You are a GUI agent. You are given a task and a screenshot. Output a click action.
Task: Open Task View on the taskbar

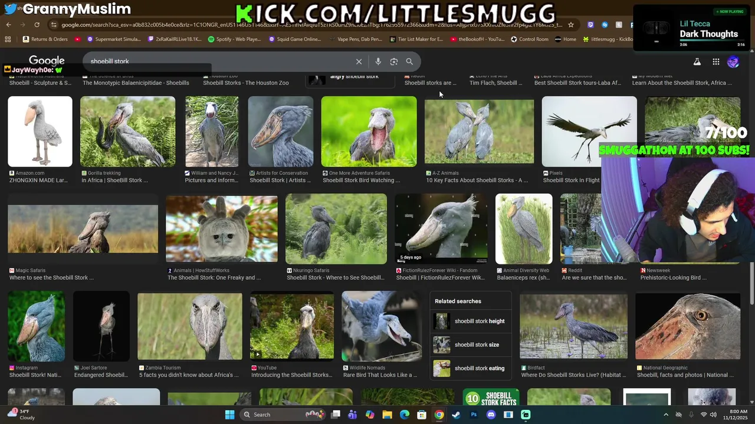[x=336, y=415]
